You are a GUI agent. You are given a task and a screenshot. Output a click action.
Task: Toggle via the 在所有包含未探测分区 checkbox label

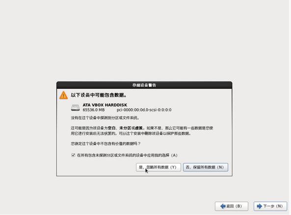[x=127, y=155]
